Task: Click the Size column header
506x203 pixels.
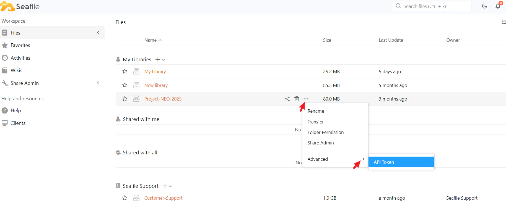Action: click(327, 40)
